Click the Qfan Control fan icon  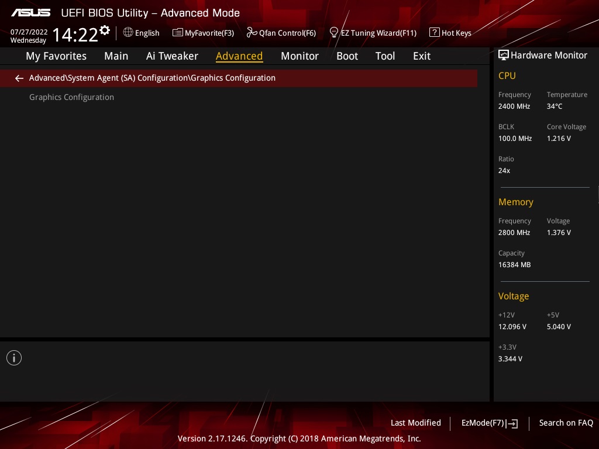(252, 33)
